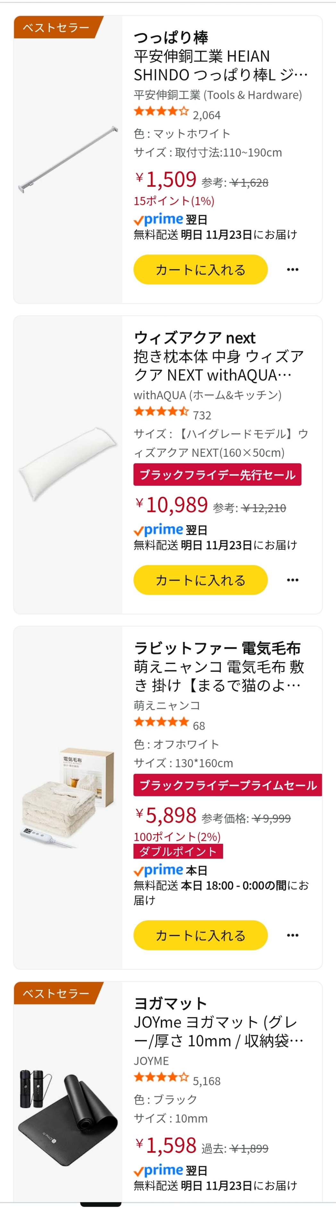This screenshot has width=336, height=1214.
Task: Click the ベストセラー badge on the tension rod
Action: (x=56, y=27)
